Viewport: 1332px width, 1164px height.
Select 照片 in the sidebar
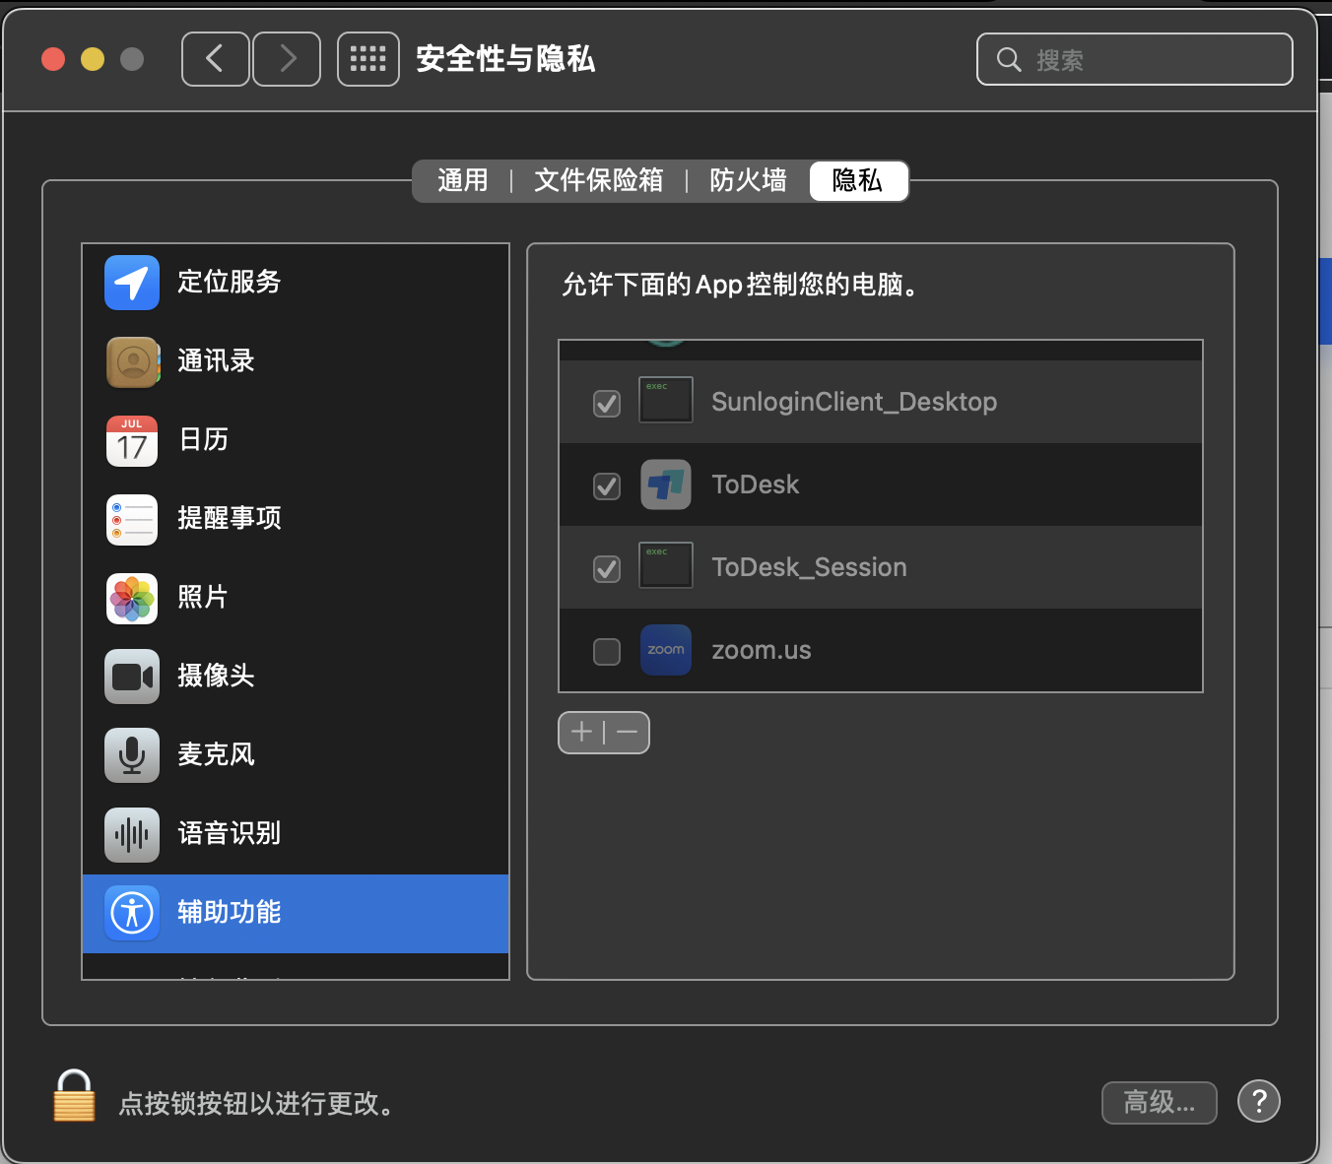tap(296, 598)
